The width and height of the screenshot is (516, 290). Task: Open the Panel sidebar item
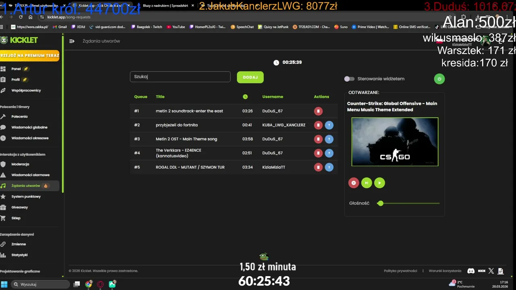coord(16,69)
